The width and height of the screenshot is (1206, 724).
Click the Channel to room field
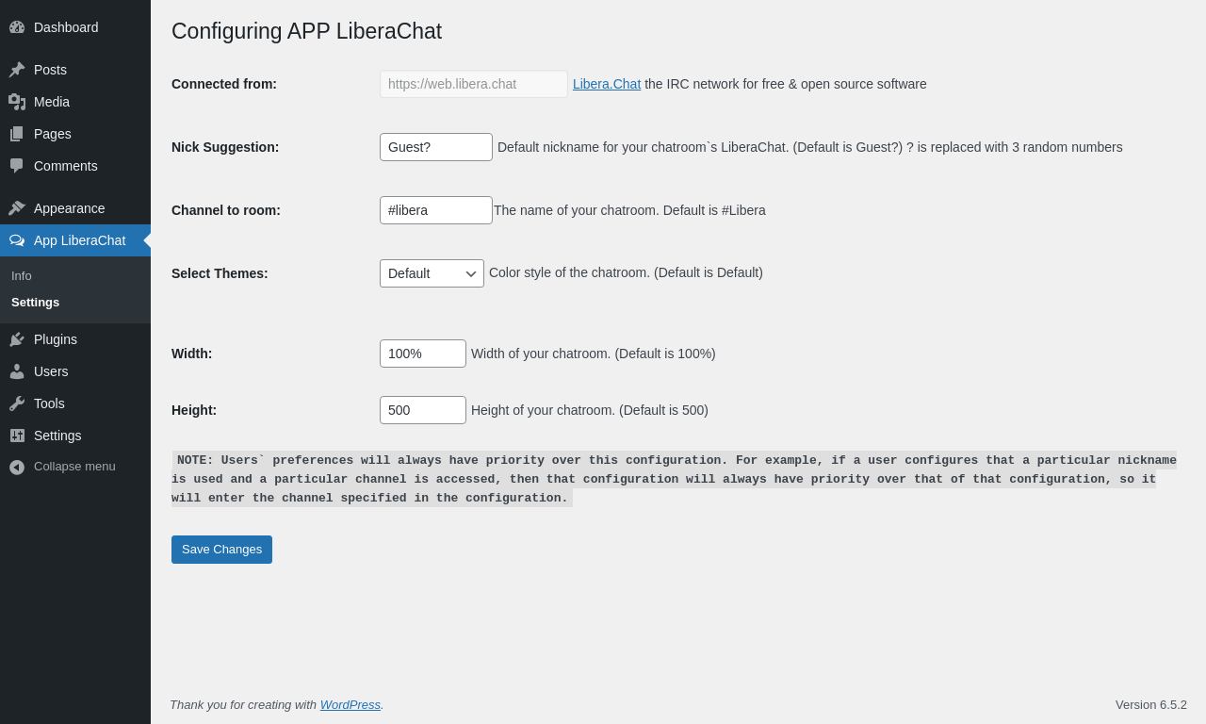click(436, 210)
